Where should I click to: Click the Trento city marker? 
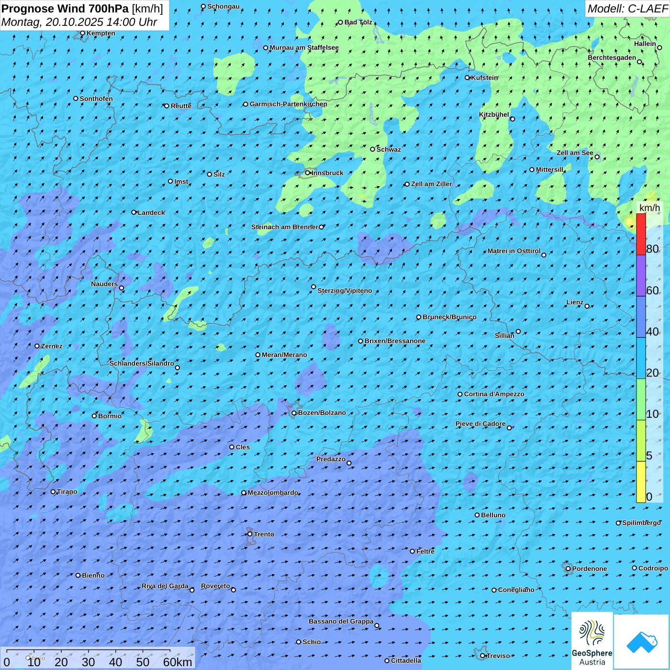coord(250,534)
